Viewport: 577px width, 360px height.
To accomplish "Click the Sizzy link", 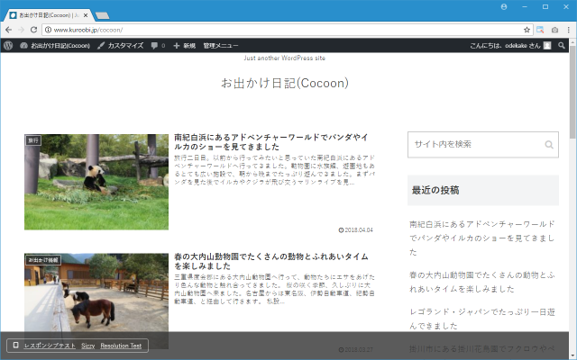I will click(x=87, y=346).
